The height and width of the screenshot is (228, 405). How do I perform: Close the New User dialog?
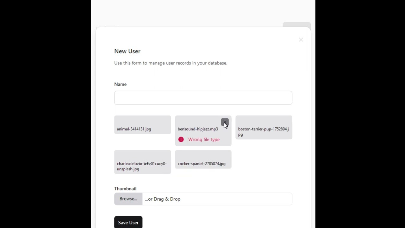coord(301,40)
